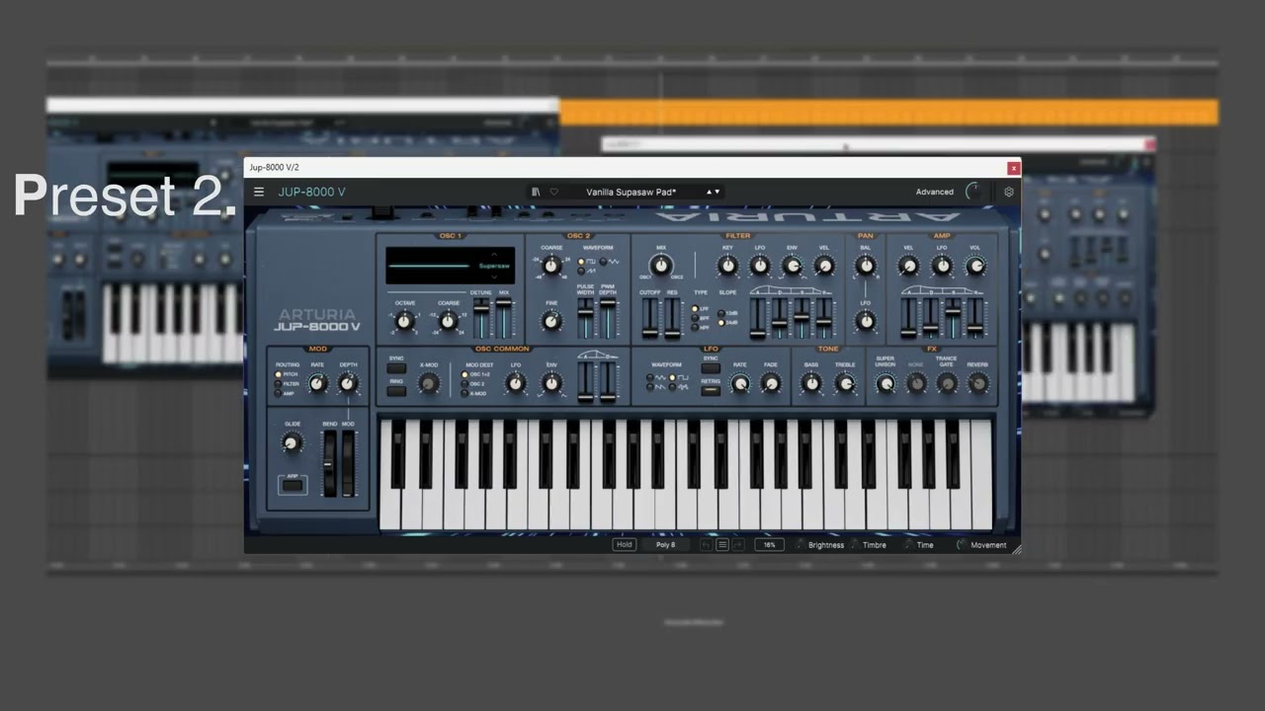Image resolution: width=1265 pixels, height=711 pixels.
Task: Click the OSC 1 Detune slider
Action: point(481,318)
